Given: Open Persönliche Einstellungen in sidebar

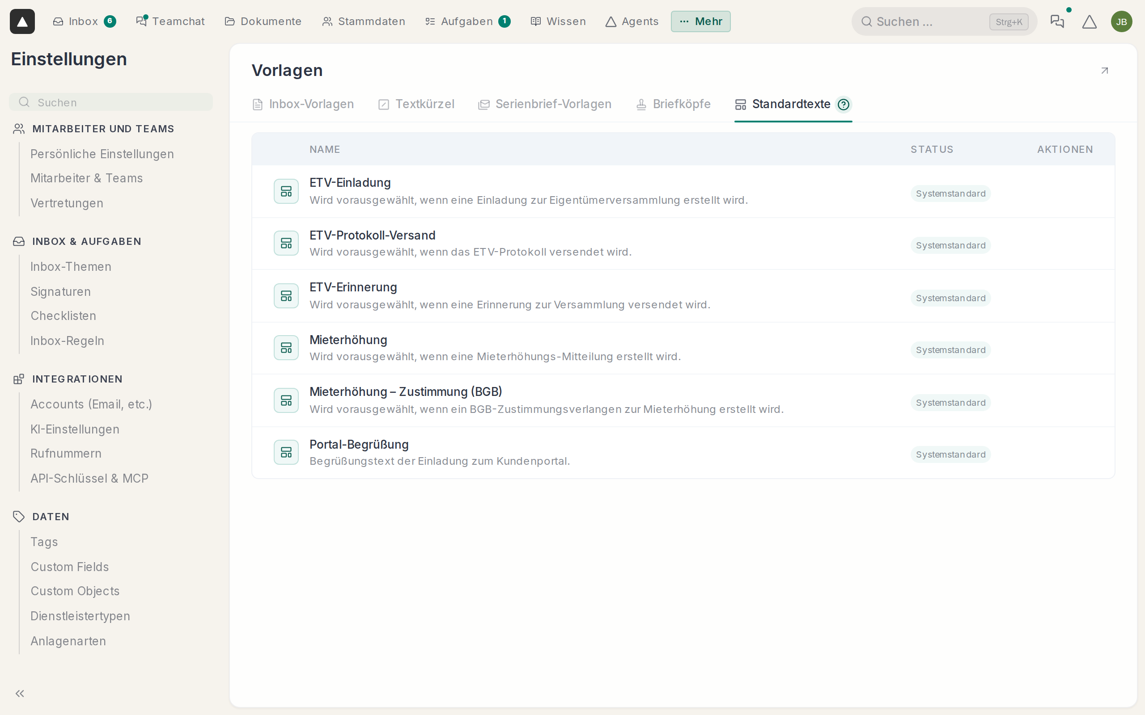Looking at the screenshot, I should point(102,154).
